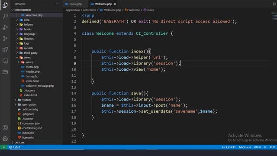Open problems errors and warnings indicator
The width and height of the screenshot is (277, 156).
pyautogui.click(x=15, y=147)
